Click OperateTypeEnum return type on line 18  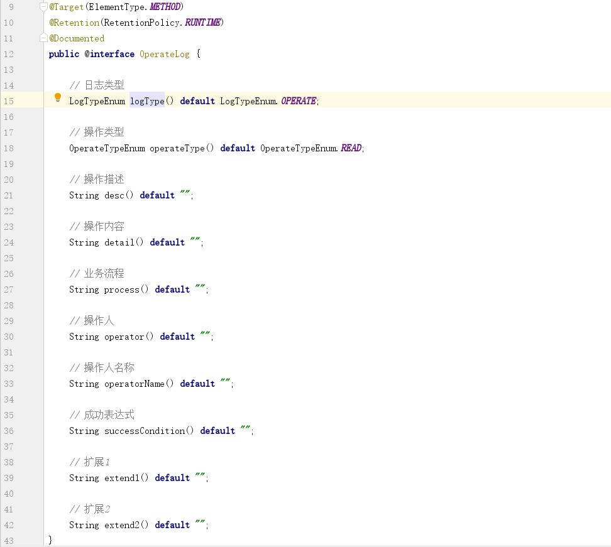107,148
